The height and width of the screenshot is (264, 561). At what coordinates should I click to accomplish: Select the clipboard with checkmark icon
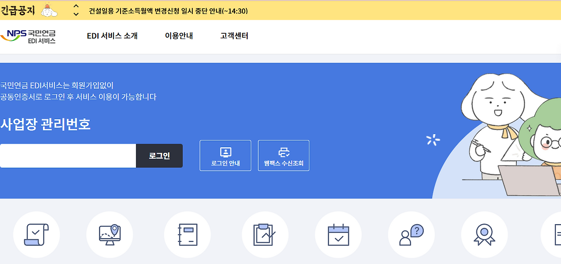265,234
